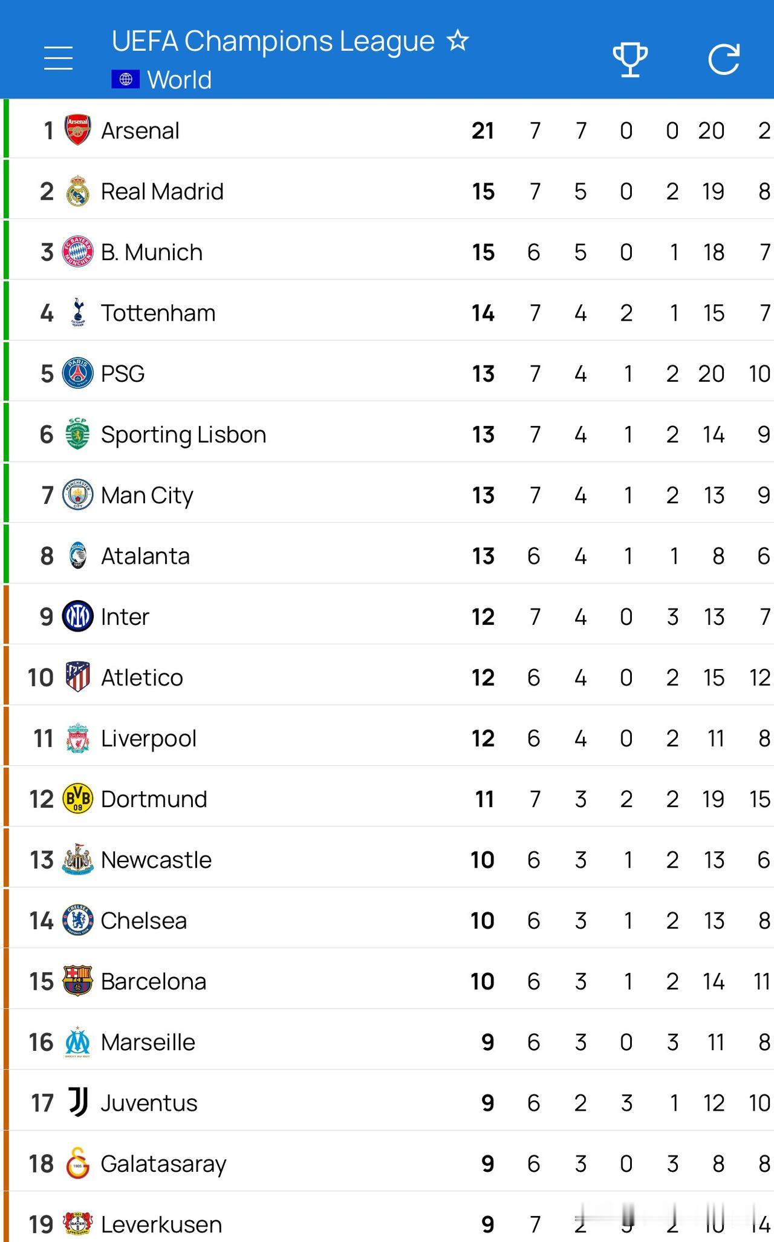The width and height of the screenshot is (774, 1242).
Task: Open the hamburger menu
Action: tap(59, 58)
